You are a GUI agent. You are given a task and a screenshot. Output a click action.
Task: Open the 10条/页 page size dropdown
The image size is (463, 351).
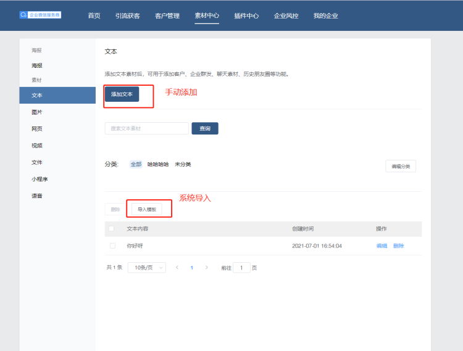pyautogui.click(x=146, y=268)
